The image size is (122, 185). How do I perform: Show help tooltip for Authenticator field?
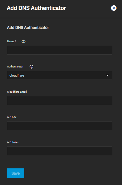click(31, 67)
